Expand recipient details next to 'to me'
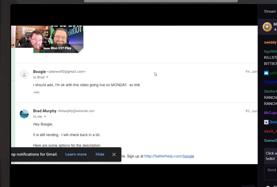 coord(45,117)
